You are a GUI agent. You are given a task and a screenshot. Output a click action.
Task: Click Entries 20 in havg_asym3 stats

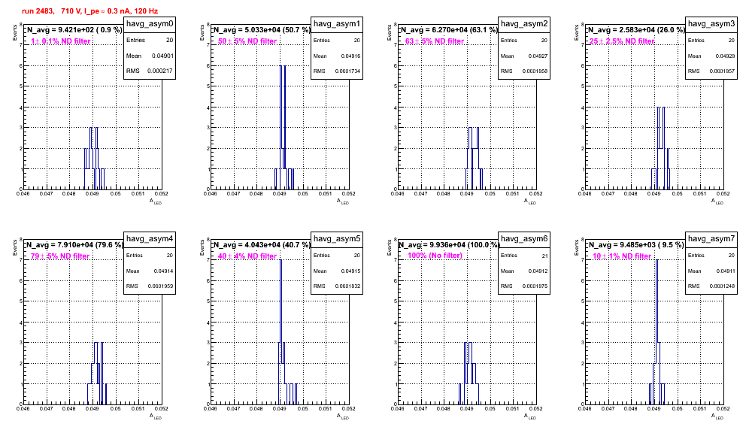click(711, 41)
